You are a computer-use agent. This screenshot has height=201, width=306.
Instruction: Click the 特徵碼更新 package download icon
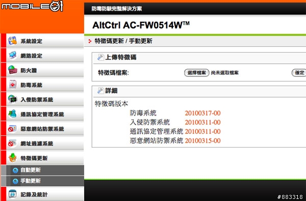(12, 158)
